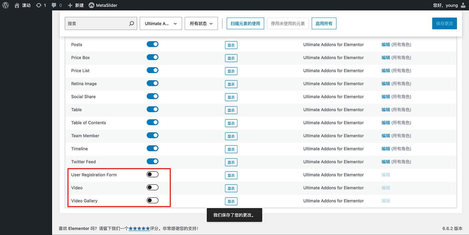Click 显示 in the Price List row
The width and height of the screenshot is (469, 235).
pyautogui.click(x=231, y=71)
